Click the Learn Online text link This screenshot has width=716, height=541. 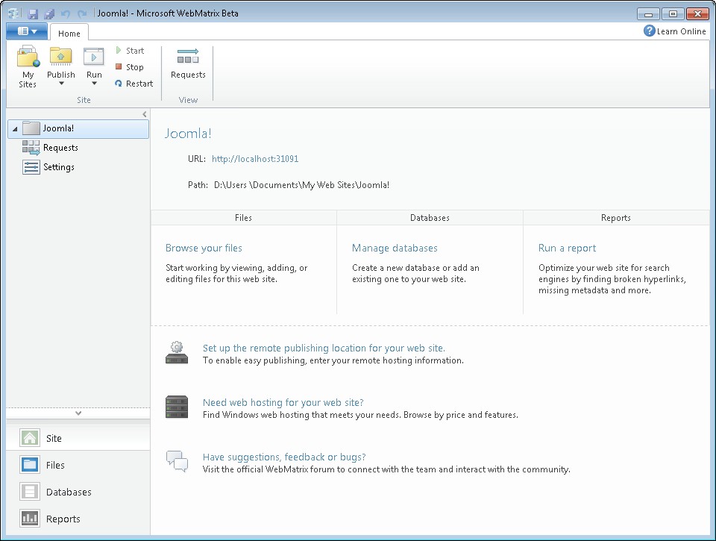pyautogui.click(x=681, y=31)
